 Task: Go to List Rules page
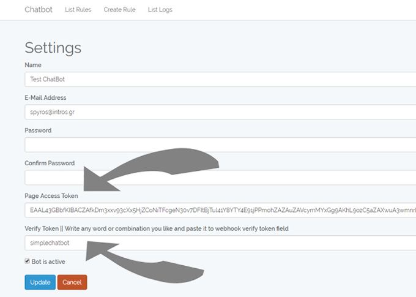78,10
